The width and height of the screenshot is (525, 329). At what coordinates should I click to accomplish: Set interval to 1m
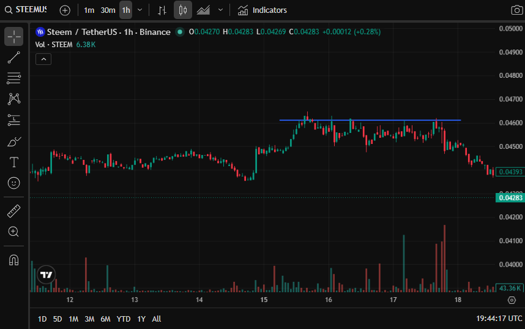pos(89,10)
